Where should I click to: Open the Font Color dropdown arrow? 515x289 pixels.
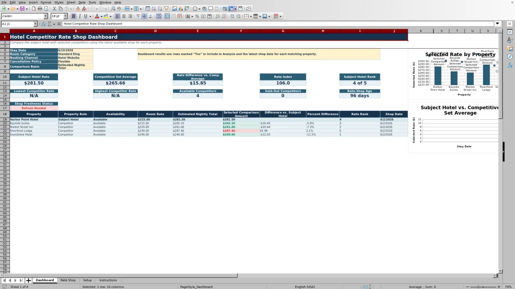101,16
